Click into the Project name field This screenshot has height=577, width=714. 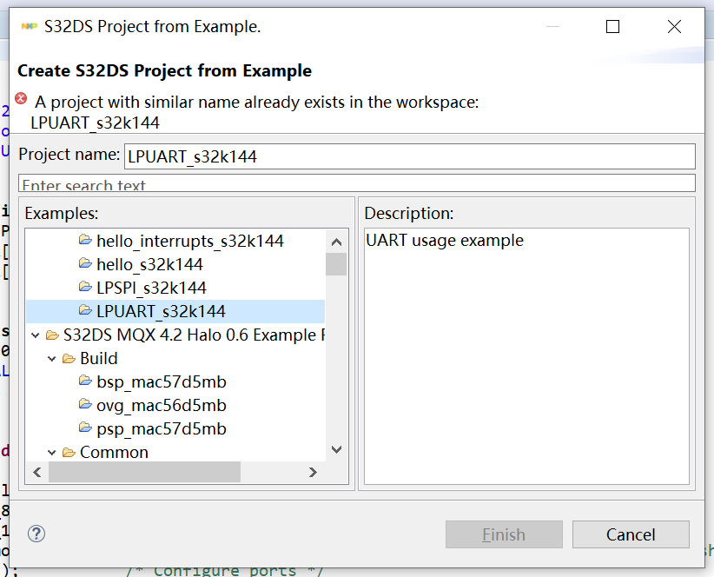(x=410, y=156)
